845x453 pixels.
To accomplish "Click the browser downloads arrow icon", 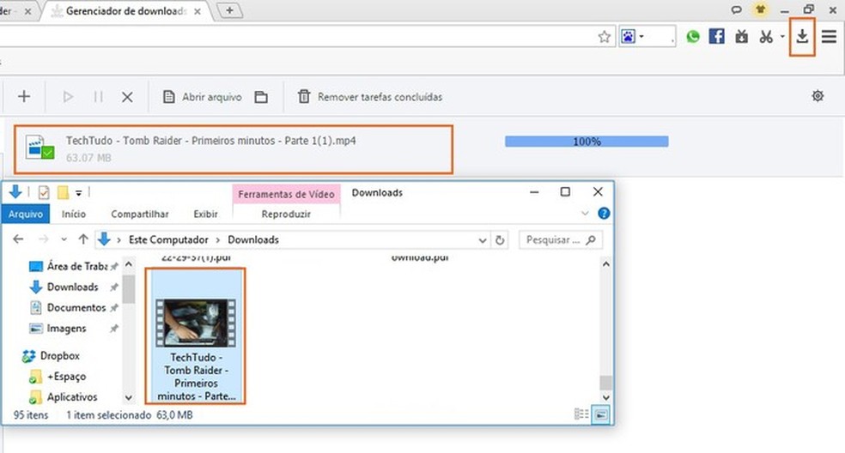I will point(802,37).
